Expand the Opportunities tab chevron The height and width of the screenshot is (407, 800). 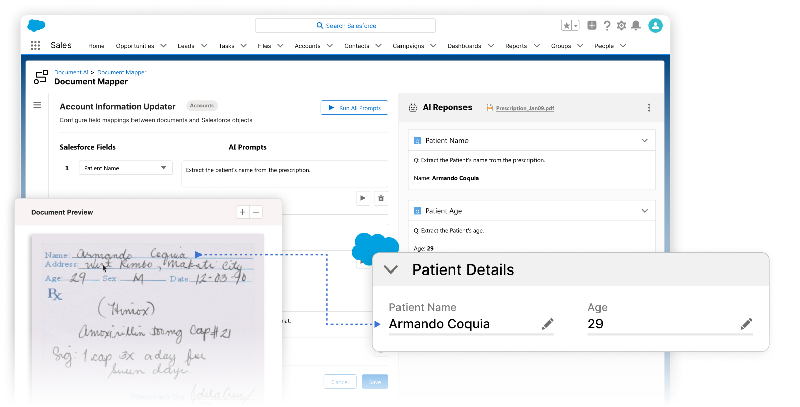pos(164,45)
